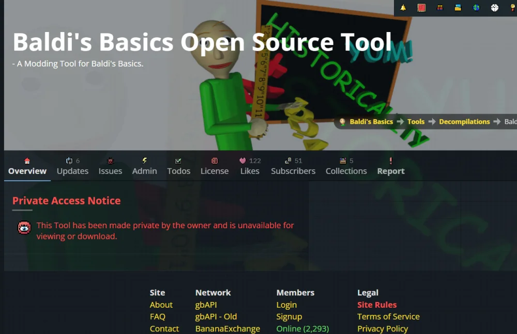The height and width of the screenshot is (334, 517).
Task: Open the Report tab
Action: [x=391, y=171]
